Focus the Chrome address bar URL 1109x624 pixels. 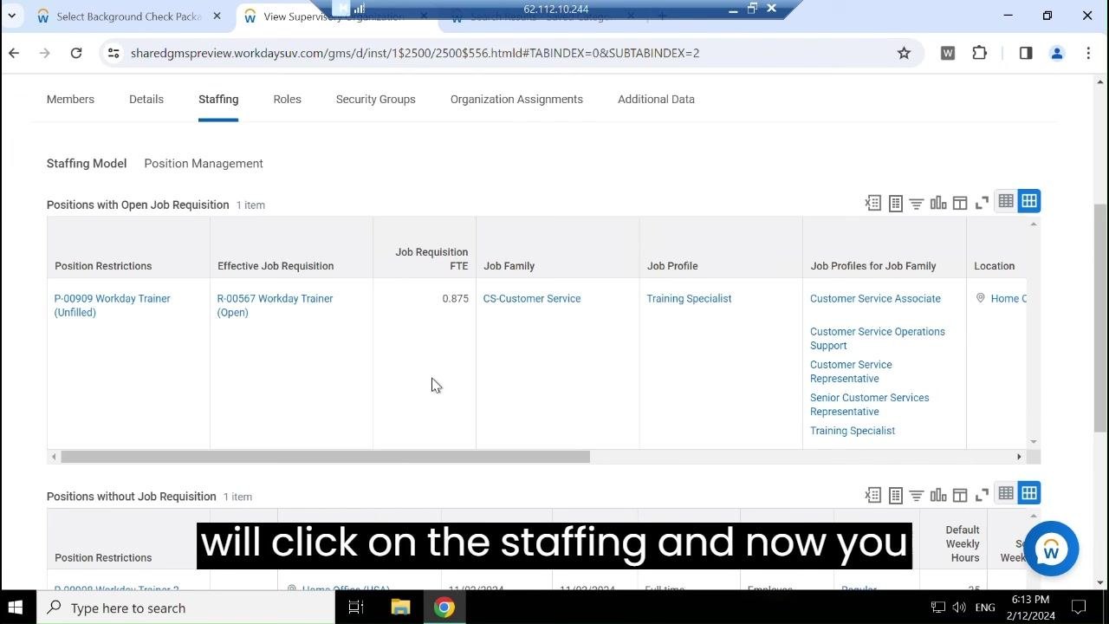click(415, 53)
